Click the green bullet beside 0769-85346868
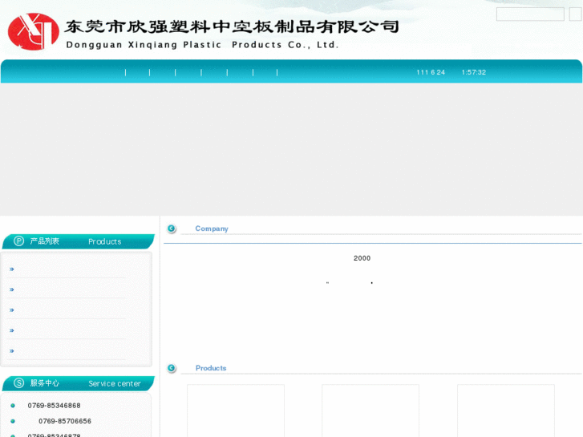This screenshot has width=583, height=437. pos(13,406)
